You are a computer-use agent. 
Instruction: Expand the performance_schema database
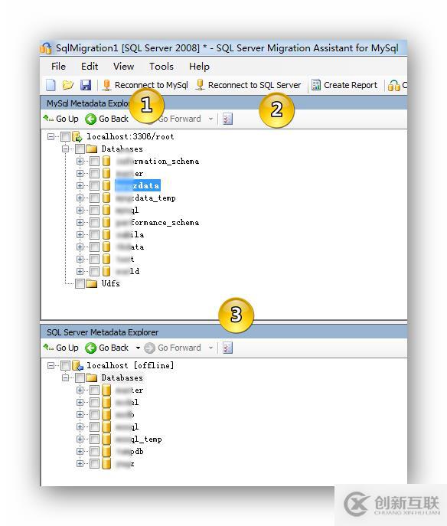[x=80, y=222]
